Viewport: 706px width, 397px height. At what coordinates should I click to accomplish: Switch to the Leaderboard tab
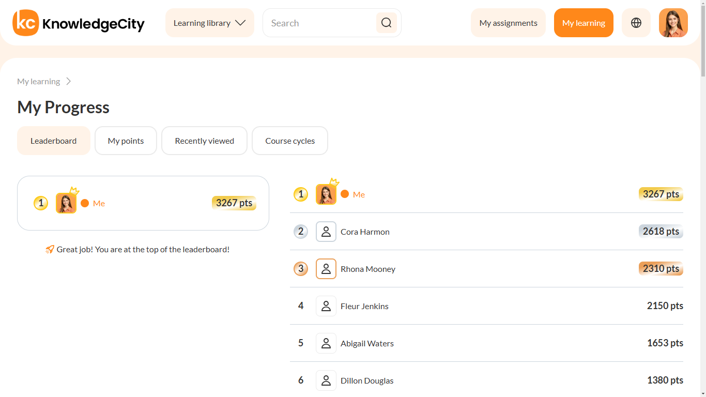[x=54, y=141]
